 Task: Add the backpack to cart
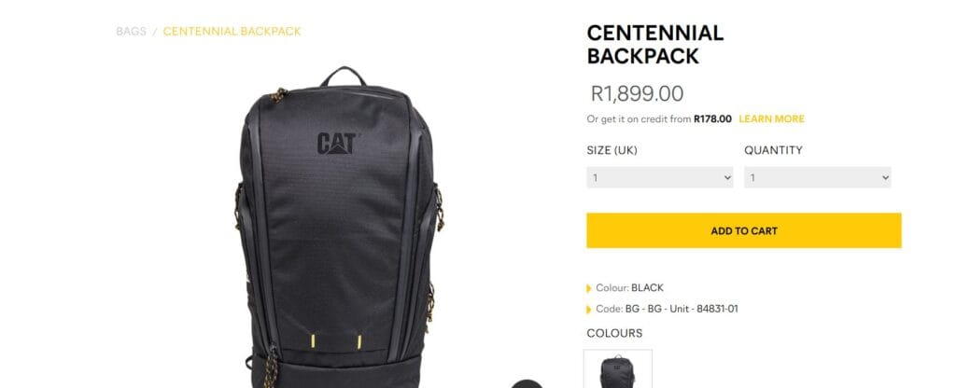pyautogui.click(x=744, y=230)
